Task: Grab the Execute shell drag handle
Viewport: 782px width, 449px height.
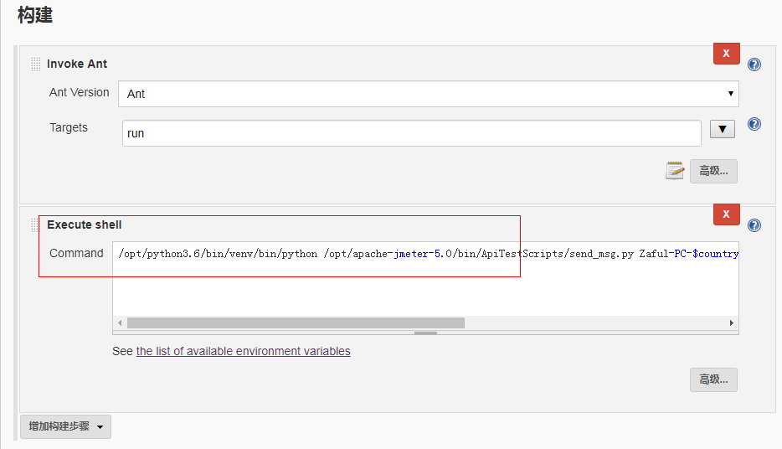Action: pyautogui.click(x=34, y=225)
